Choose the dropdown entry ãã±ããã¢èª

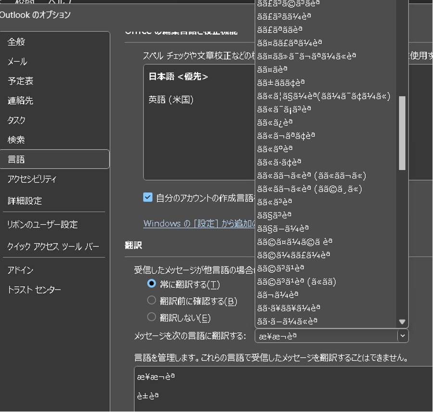(281, 83)
